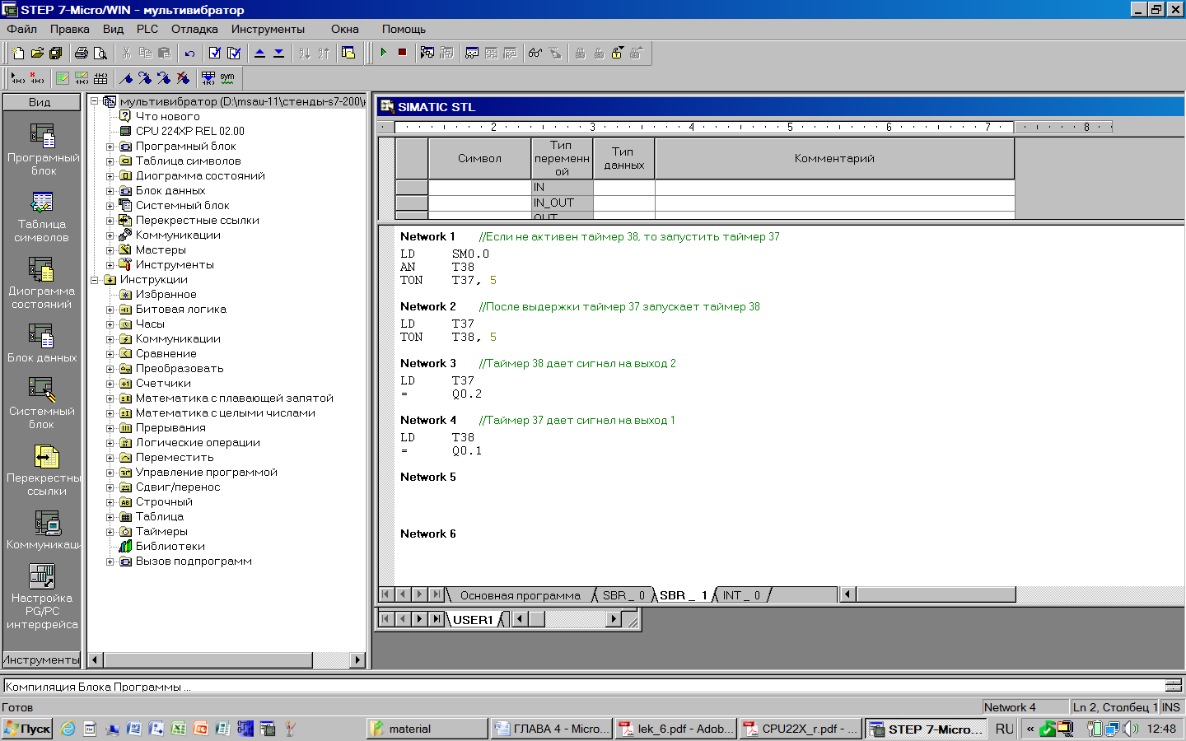Undo the last edit with the undo arrow
The width and height of the screenshot is (1186, 741).
click(189, 53)
